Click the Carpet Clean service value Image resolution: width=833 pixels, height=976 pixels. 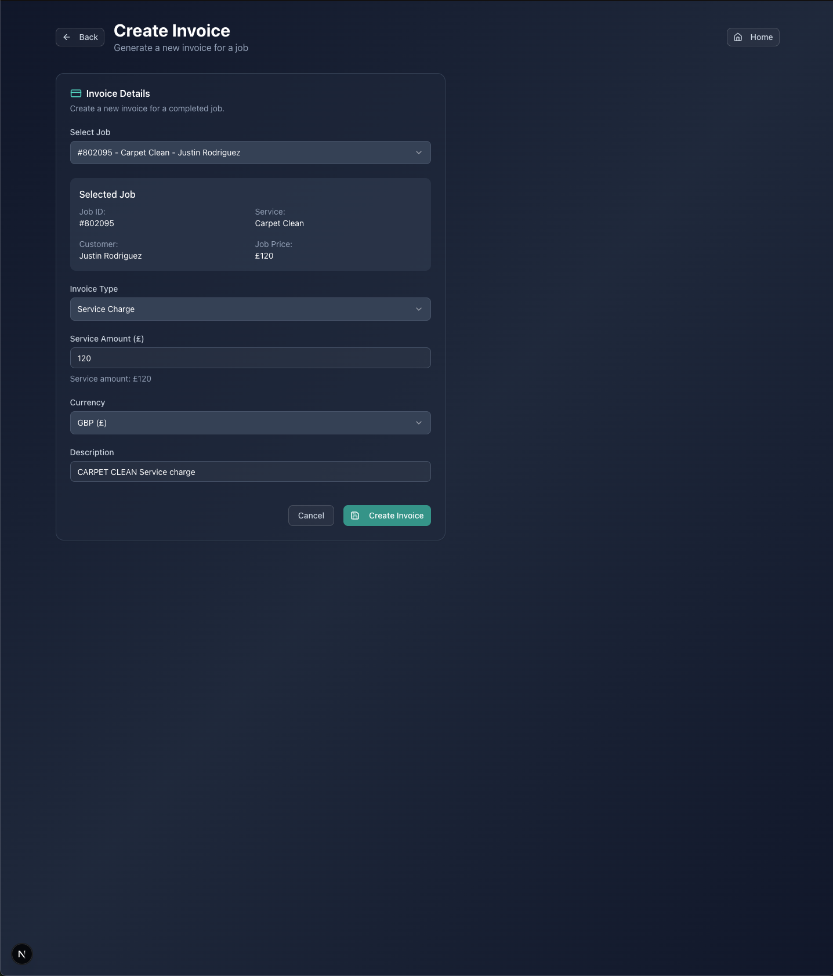pyautogui.click(x=280, y=223)
